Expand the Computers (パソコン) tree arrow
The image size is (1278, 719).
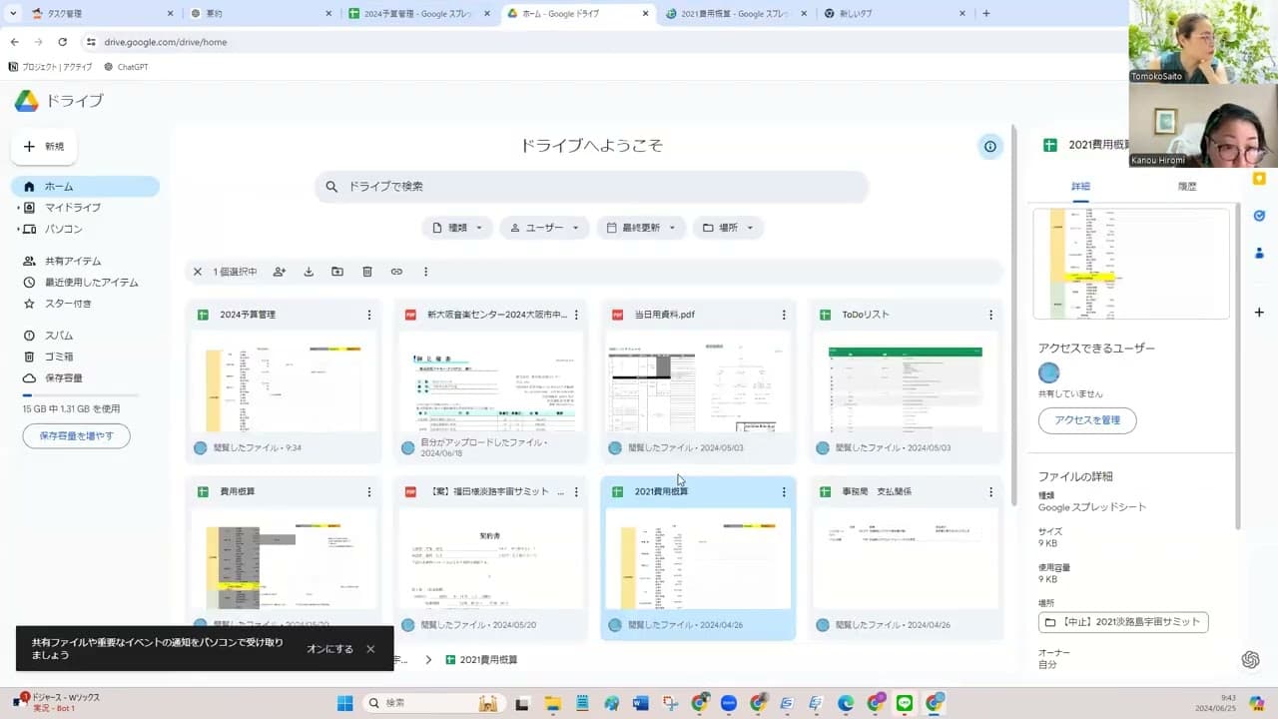[17, 230]
